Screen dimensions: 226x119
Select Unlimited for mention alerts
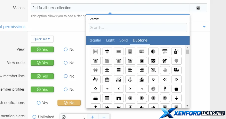34,117
